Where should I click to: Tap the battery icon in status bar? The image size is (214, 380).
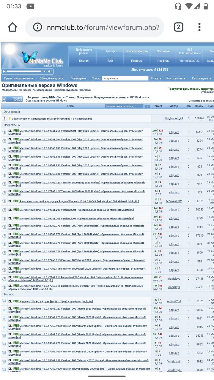tap(205, 6)
